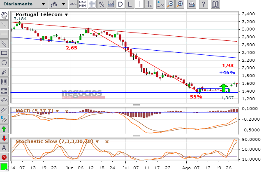Add an indicator with the plus chart icon
This screenshot has height=173, width=264.
(x=160, y=4)
